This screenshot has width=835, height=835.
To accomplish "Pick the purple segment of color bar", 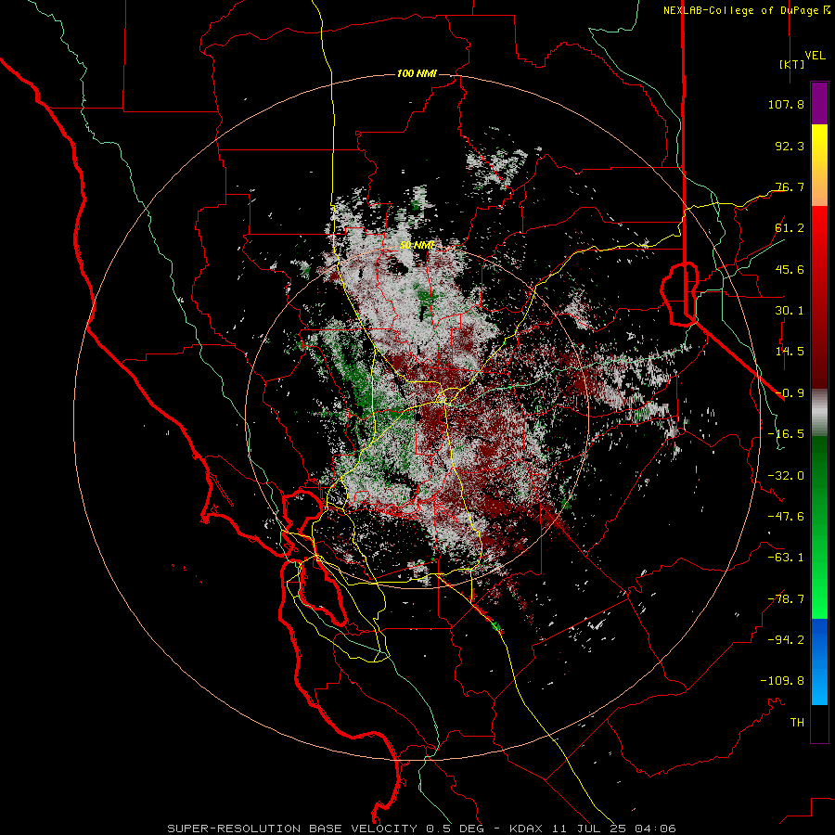I will pos(819,103).
